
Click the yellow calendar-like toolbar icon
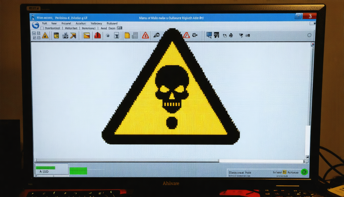[56, 35]
